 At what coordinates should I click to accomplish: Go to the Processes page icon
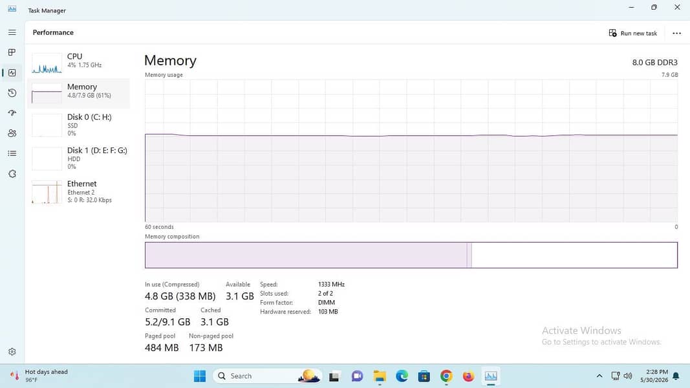click(x=12, y=52)
